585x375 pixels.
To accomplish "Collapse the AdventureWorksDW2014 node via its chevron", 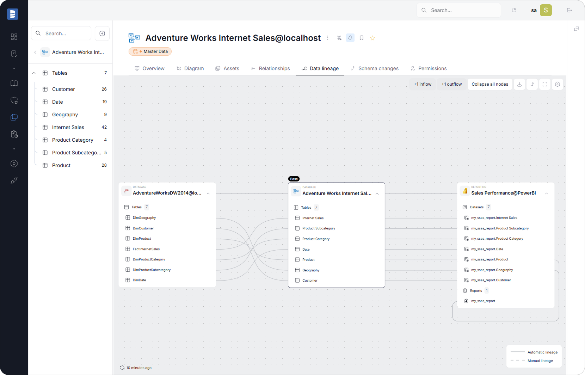I will pos(208,193).
